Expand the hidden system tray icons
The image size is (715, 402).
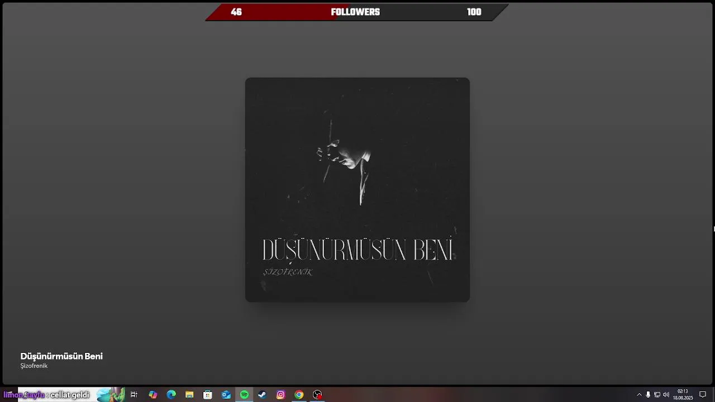click(639, 395)
